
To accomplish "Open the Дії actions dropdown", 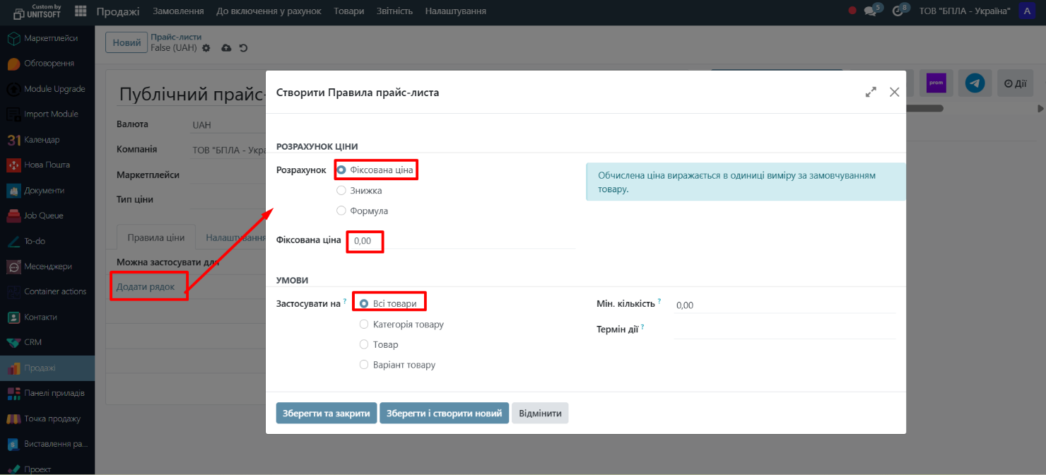I will [1015, 83].
